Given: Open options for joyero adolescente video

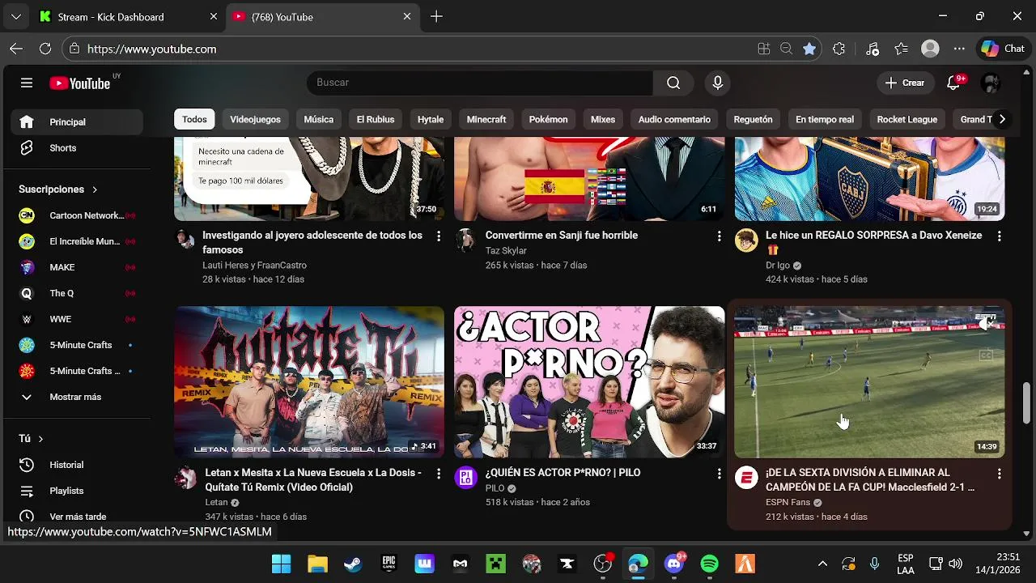Looking at the screenshot, I should coord(439,236).
